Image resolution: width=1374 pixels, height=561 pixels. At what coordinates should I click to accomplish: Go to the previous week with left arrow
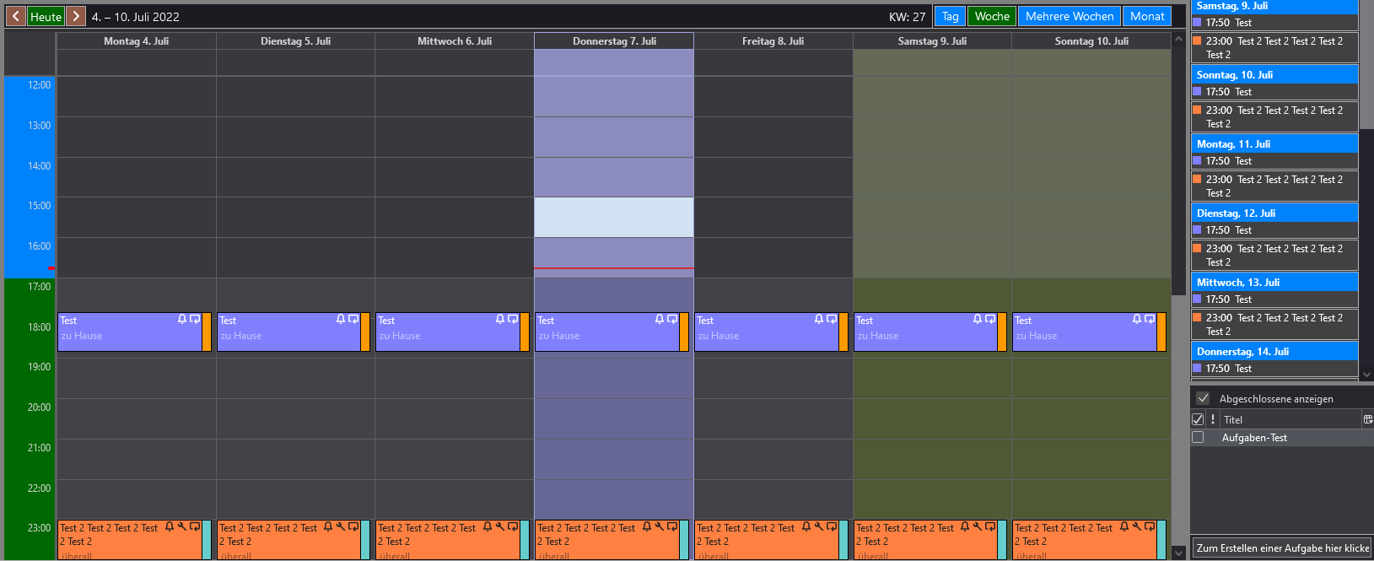point(15,16)
